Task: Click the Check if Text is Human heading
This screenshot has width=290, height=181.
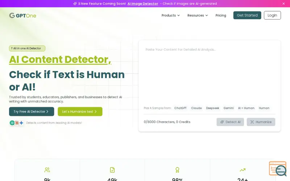Action: pos(67,81)
